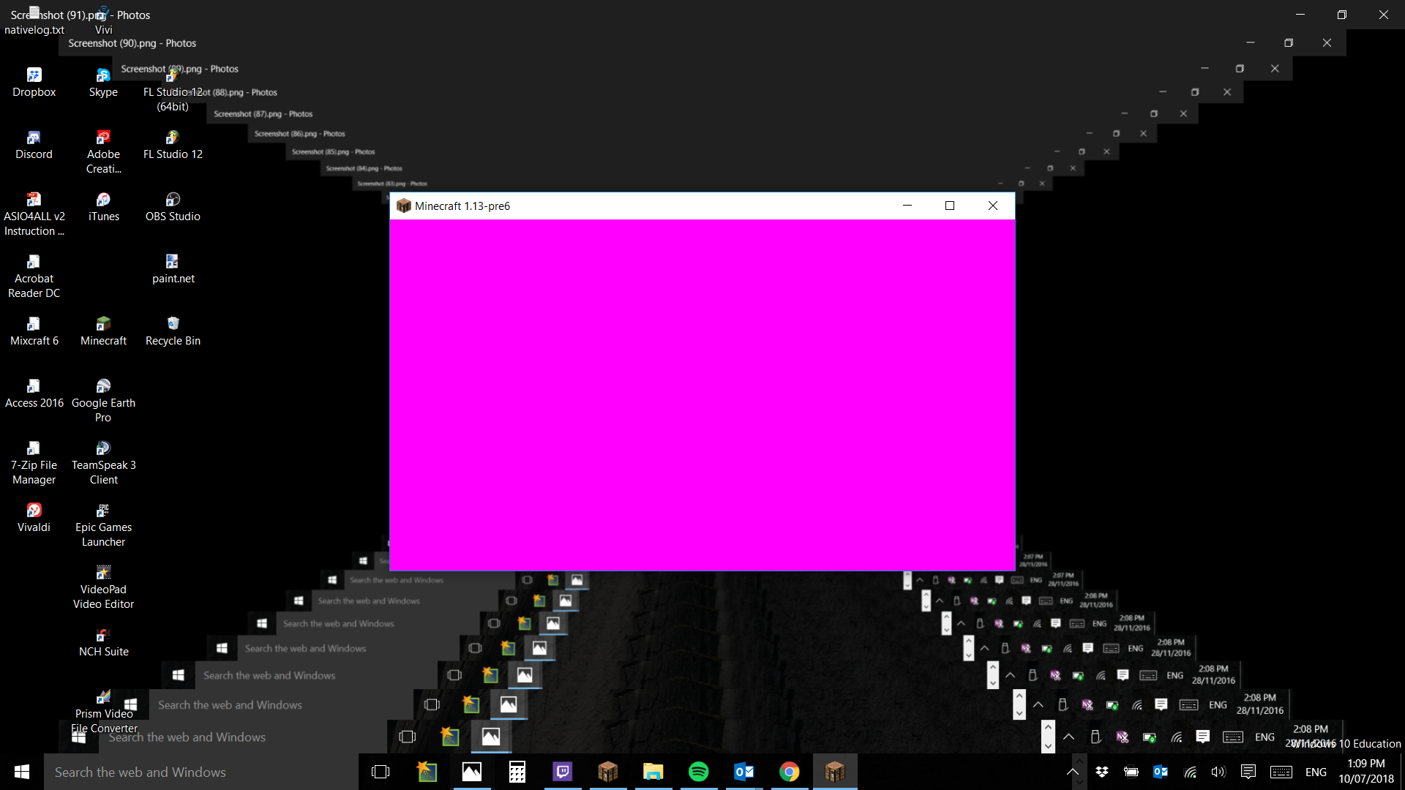
Task: Open the clock and date flyout
Action: pyautogui.click(x=1365, y=772)
